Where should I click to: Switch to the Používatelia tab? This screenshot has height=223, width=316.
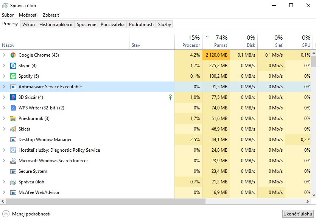112,25
